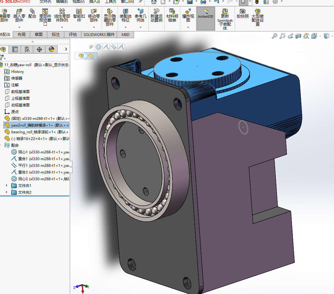Click Update Speedpak subassembly
334x294 pixels.
point(225,19)
